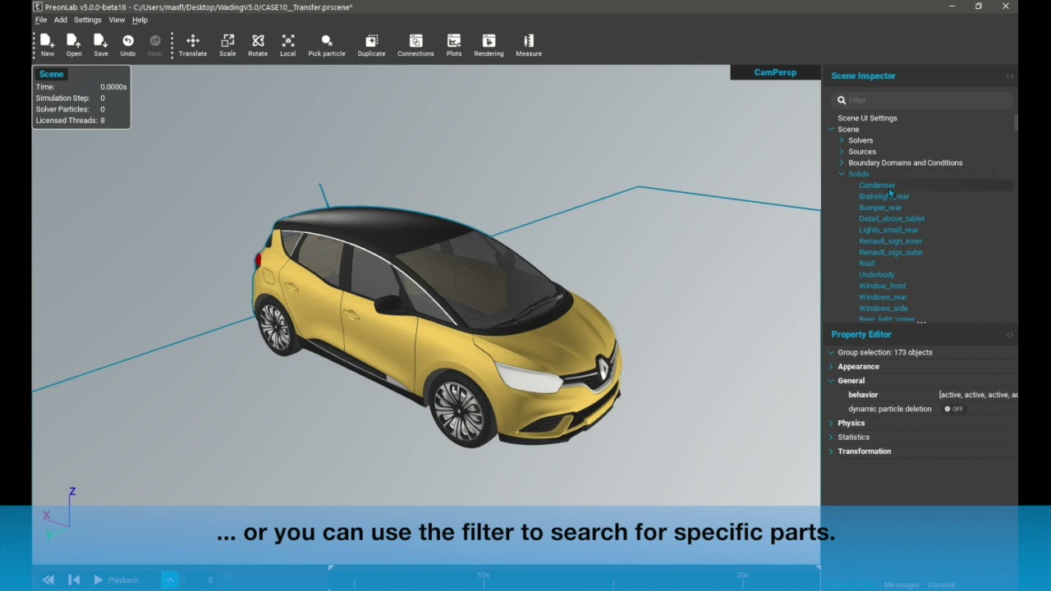Create a new scene with New

coord(48,45)
